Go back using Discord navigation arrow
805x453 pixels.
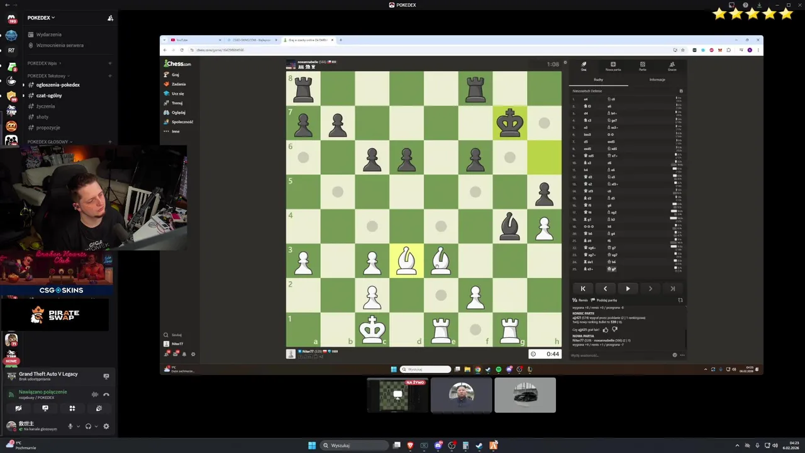8,5
